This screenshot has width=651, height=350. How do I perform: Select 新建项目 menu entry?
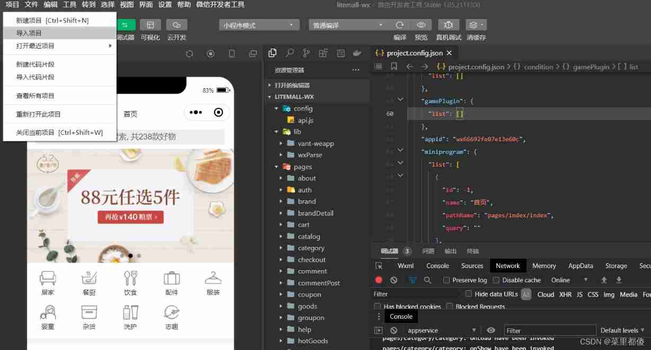coord(59,21)
